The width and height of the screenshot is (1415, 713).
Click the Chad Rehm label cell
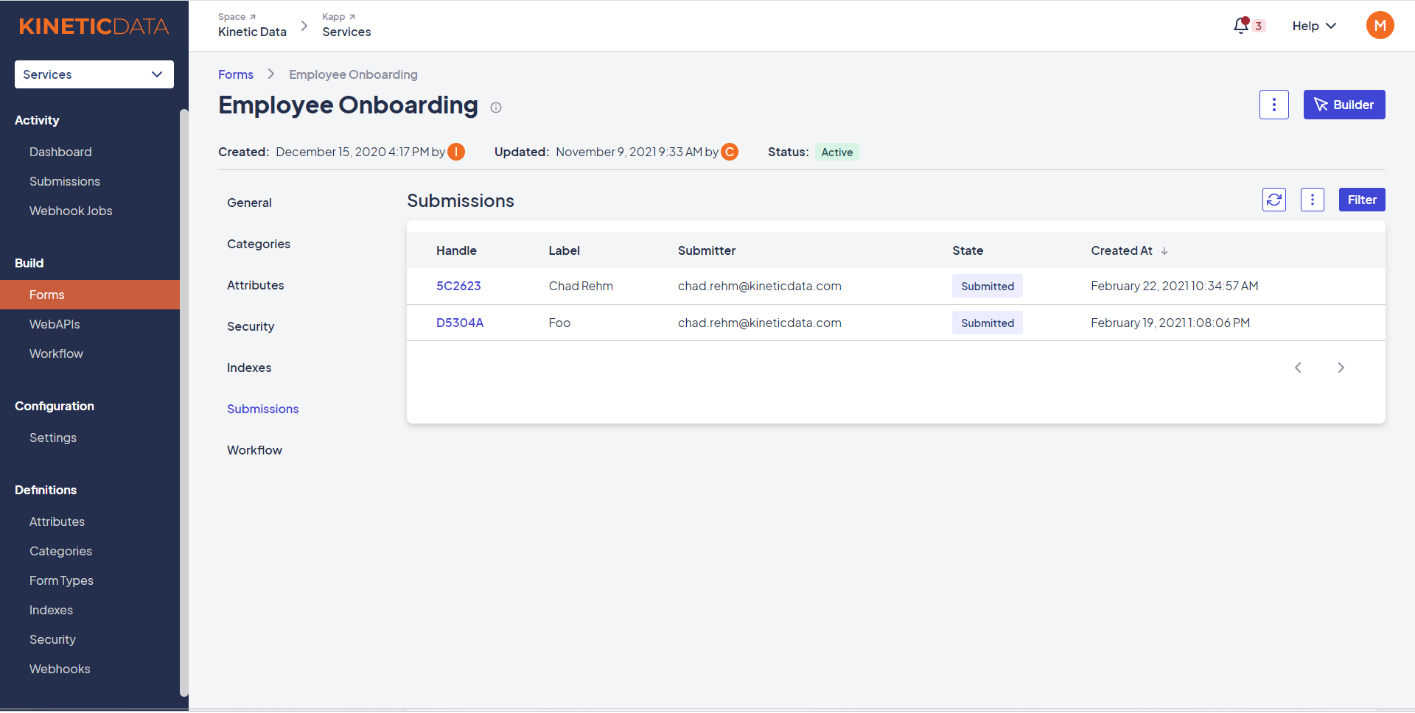tap(581, 286)
